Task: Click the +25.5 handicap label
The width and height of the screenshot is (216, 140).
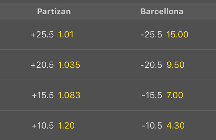Action: (x=42, y=34)
